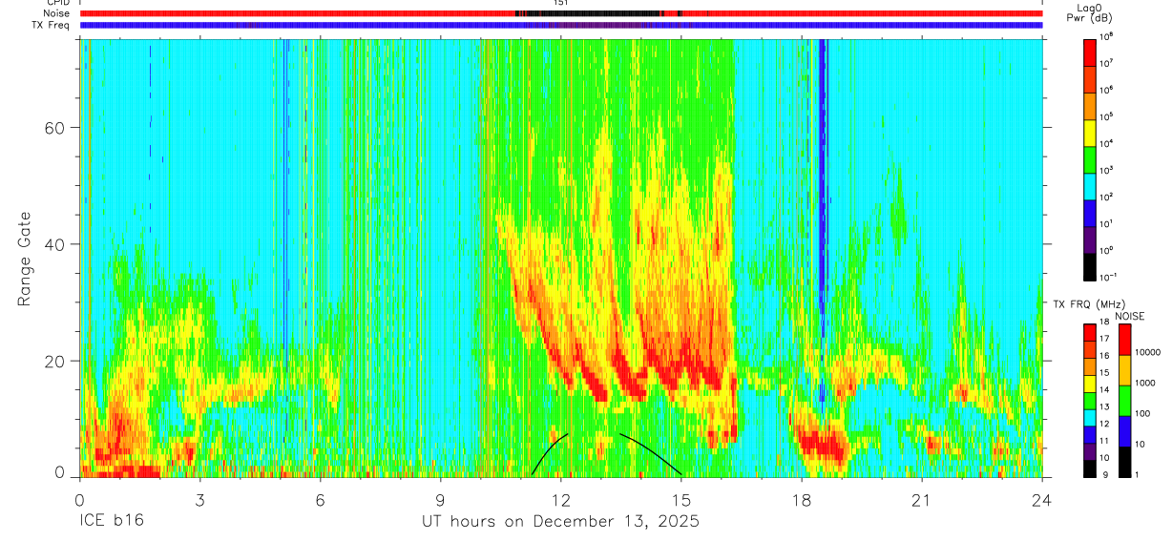Screen dimensions: 1172x541
Task: Click the dark segment of the Noise strip
Action: (x=588, y=13)
